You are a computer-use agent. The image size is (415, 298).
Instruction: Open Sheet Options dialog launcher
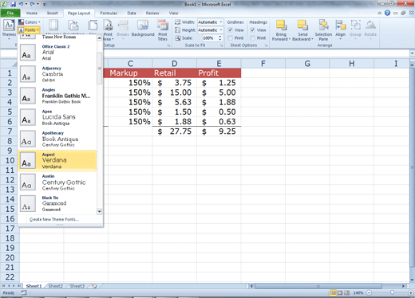pos(267,45)
